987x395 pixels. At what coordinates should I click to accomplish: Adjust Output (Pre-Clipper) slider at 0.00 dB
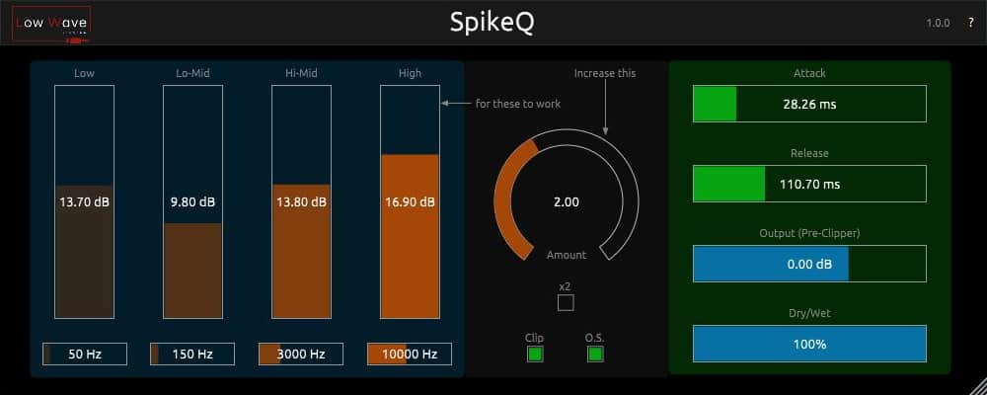coord(809,264)
